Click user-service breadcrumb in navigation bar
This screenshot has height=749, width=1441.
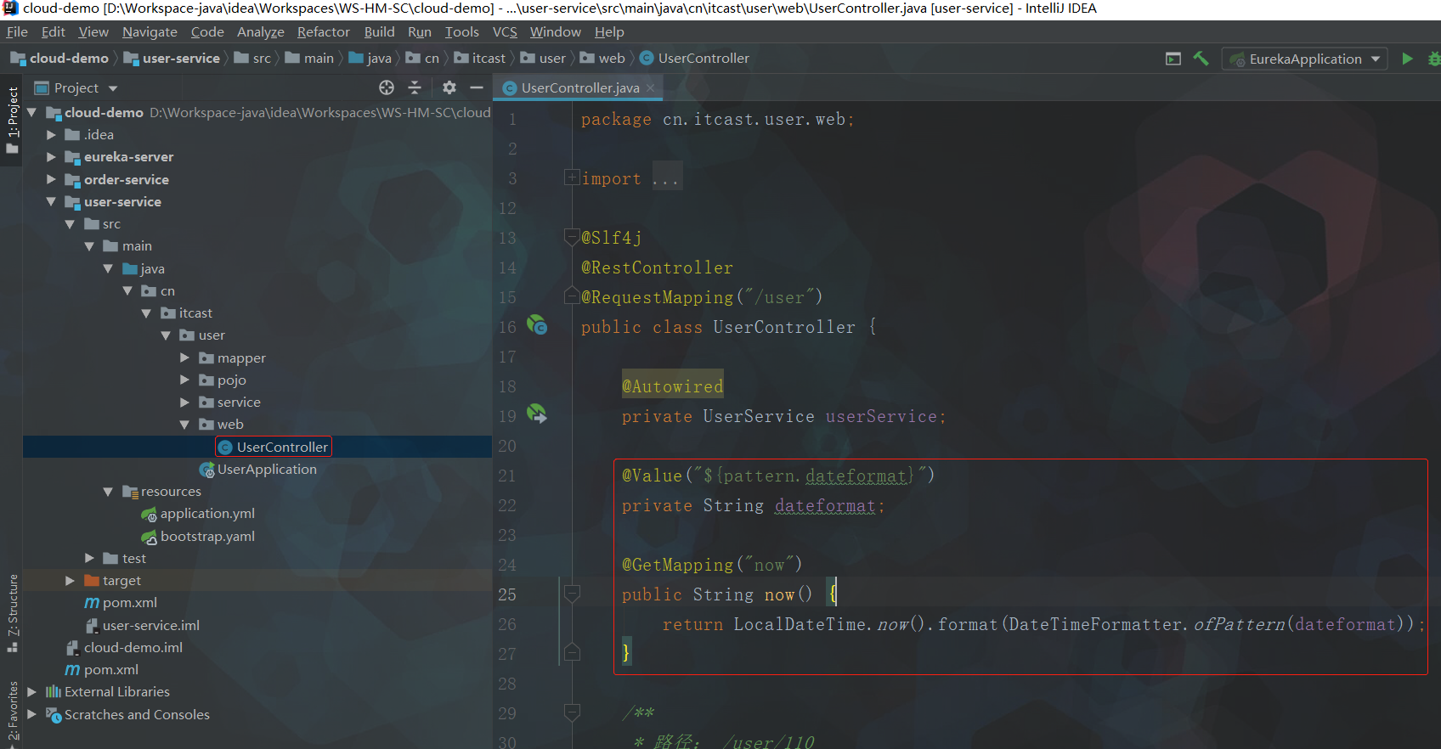point(172,58)
